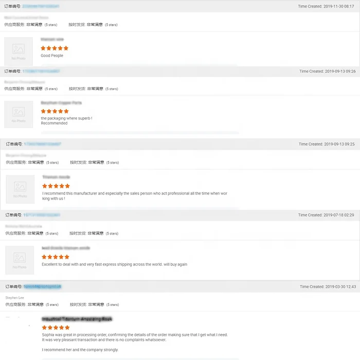Viewport: 360px width, 360px height.
Task: Open the Industrial Titanium Anodizing Rack product title
Action: pyautogui.click(x=77, y=319)
